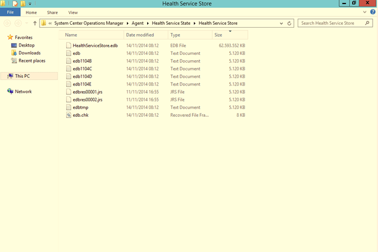Select the edb.chk file
The height and width of the screenshot is (252, 378).
point(80,115)
